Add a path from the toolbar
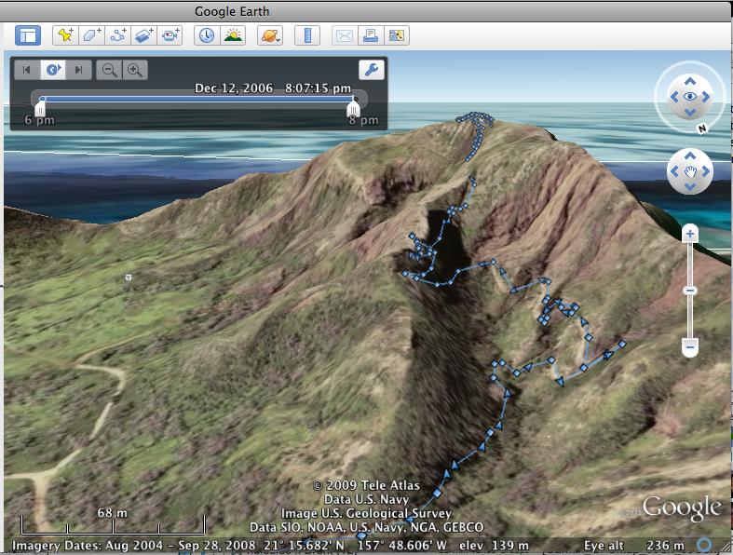This screenshot has width=733, height=555. coord(117,35)
